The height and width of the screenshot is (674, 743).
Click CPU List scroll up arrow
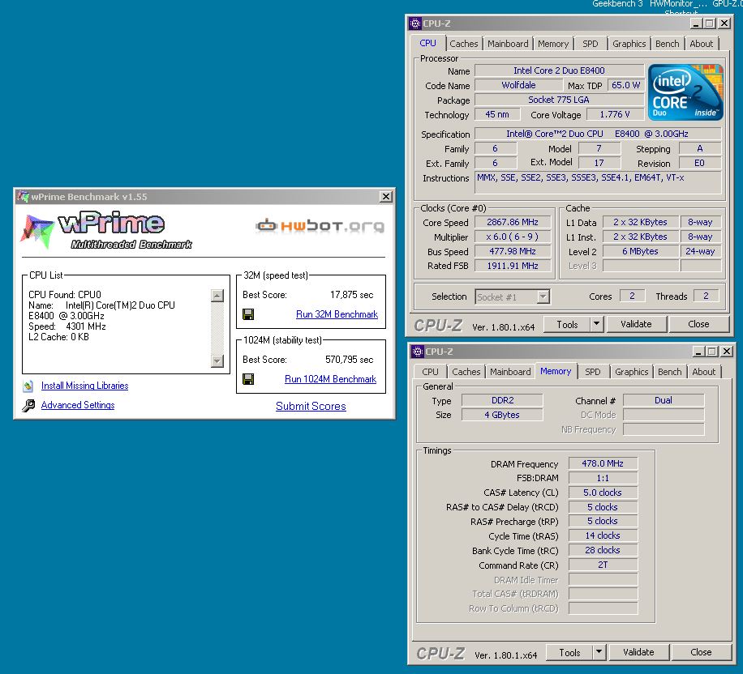point(217,296)
